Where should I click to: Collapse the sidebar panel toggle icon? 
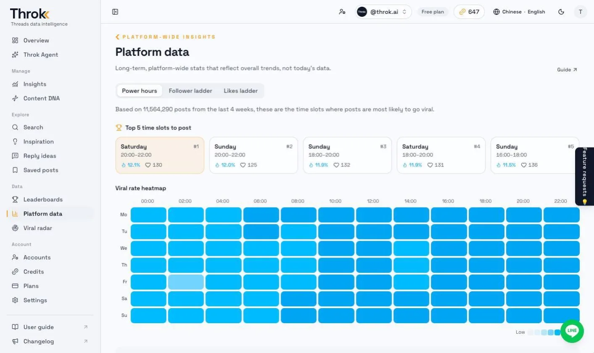[x=115, y=12]
